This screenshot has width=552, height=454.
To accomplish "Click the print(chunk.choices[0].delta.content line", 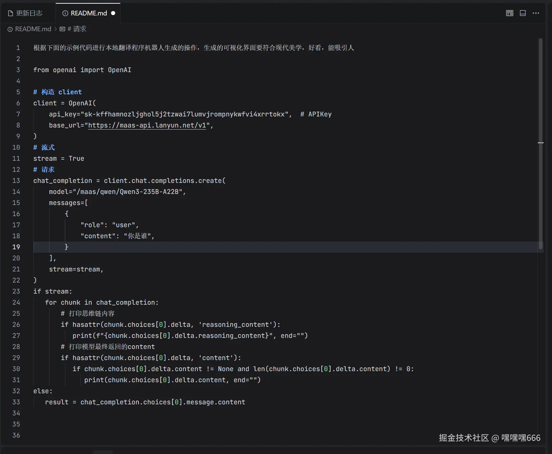I will pyautogui.click(x=173, y=380).
